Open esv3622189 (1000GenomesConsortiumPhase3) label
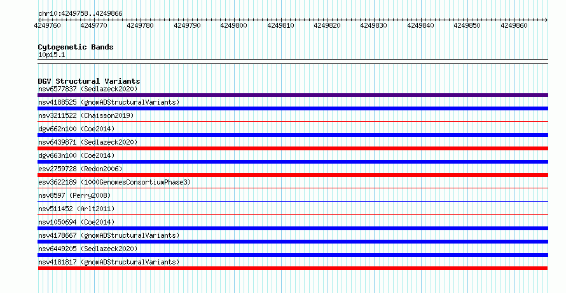Image resolution: width=566 pixels, height=293 pixels. [x=114, y=182]
